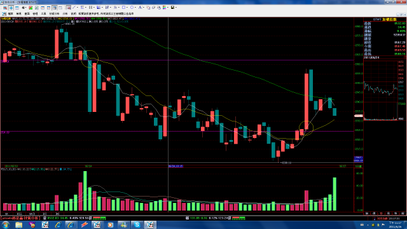
Task: Open Windows Explorer folder on taskbar
Action: point(18,225)
